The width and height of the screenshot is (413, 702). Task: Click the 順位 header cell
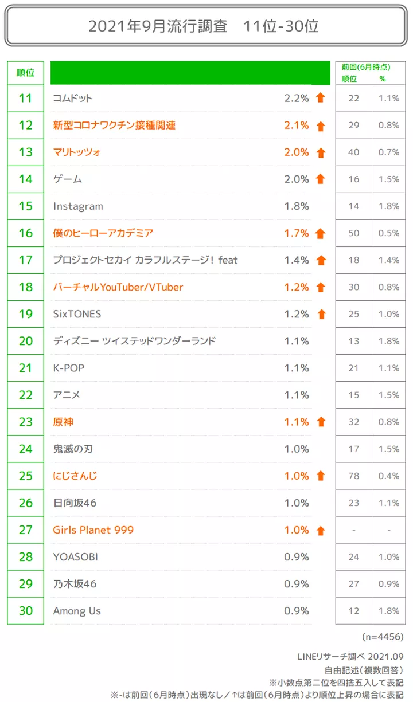point(25,73)
